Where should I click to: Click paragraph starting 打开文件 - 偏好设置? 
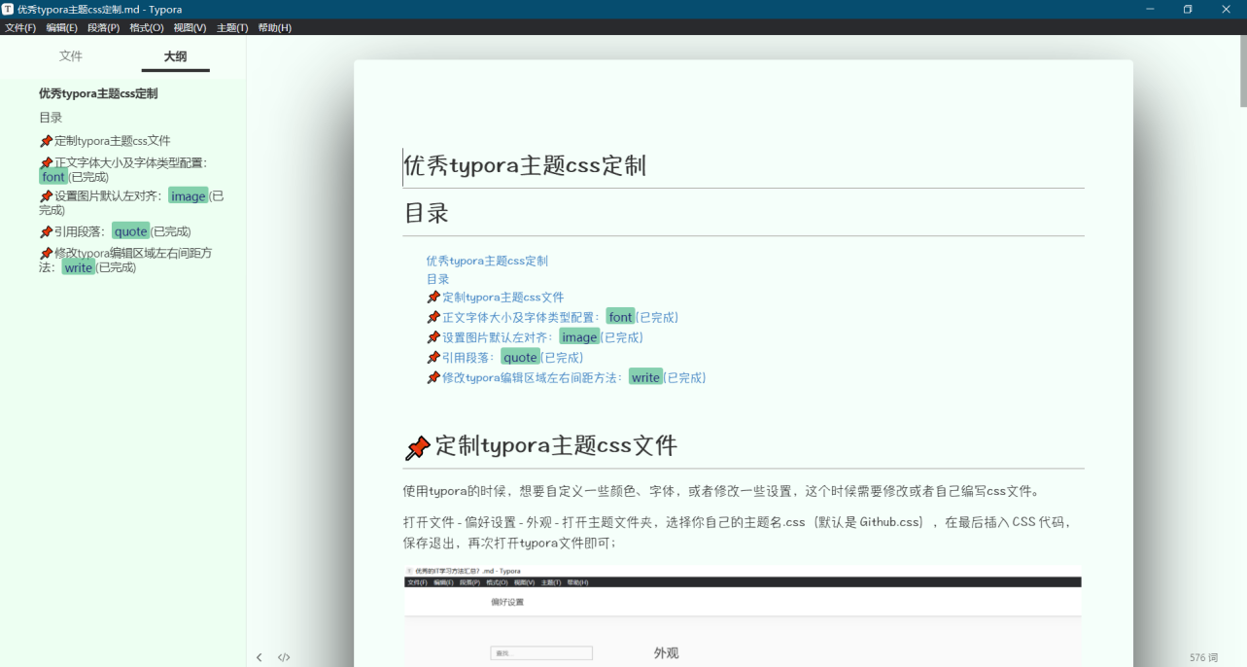click(739, 532)
